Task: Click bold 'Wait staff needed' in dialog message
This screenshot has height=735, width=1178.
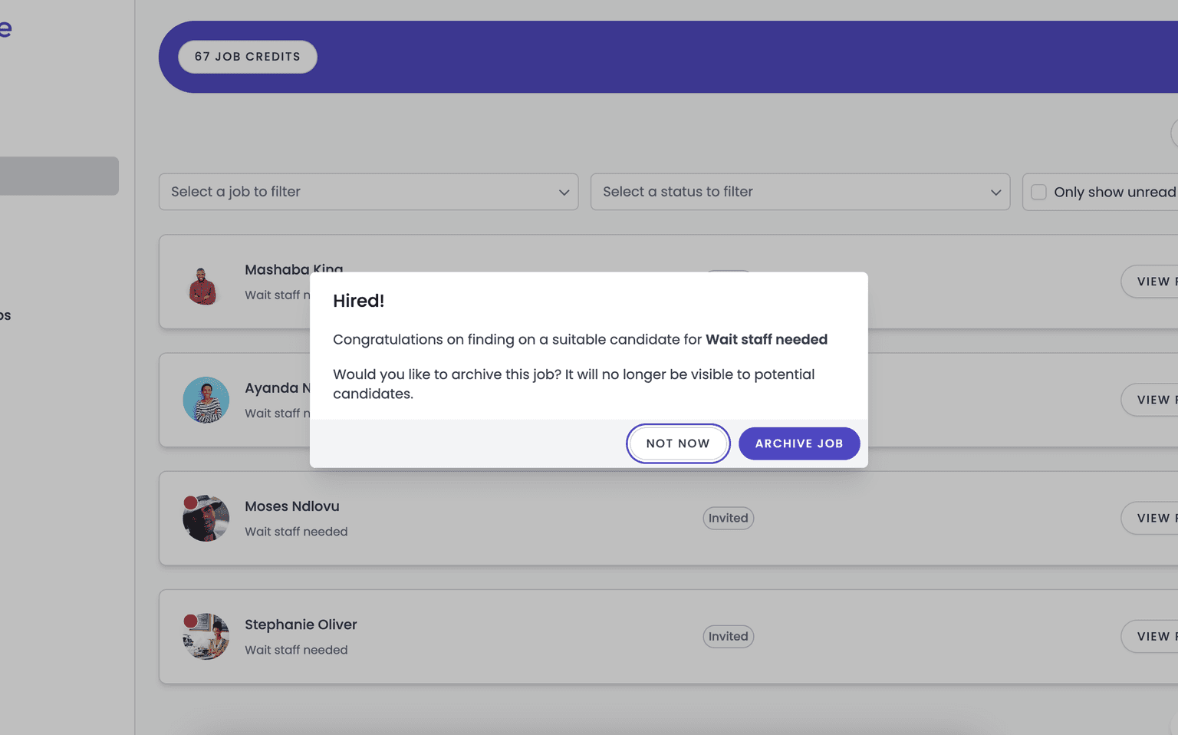Action: coord(766,339)
